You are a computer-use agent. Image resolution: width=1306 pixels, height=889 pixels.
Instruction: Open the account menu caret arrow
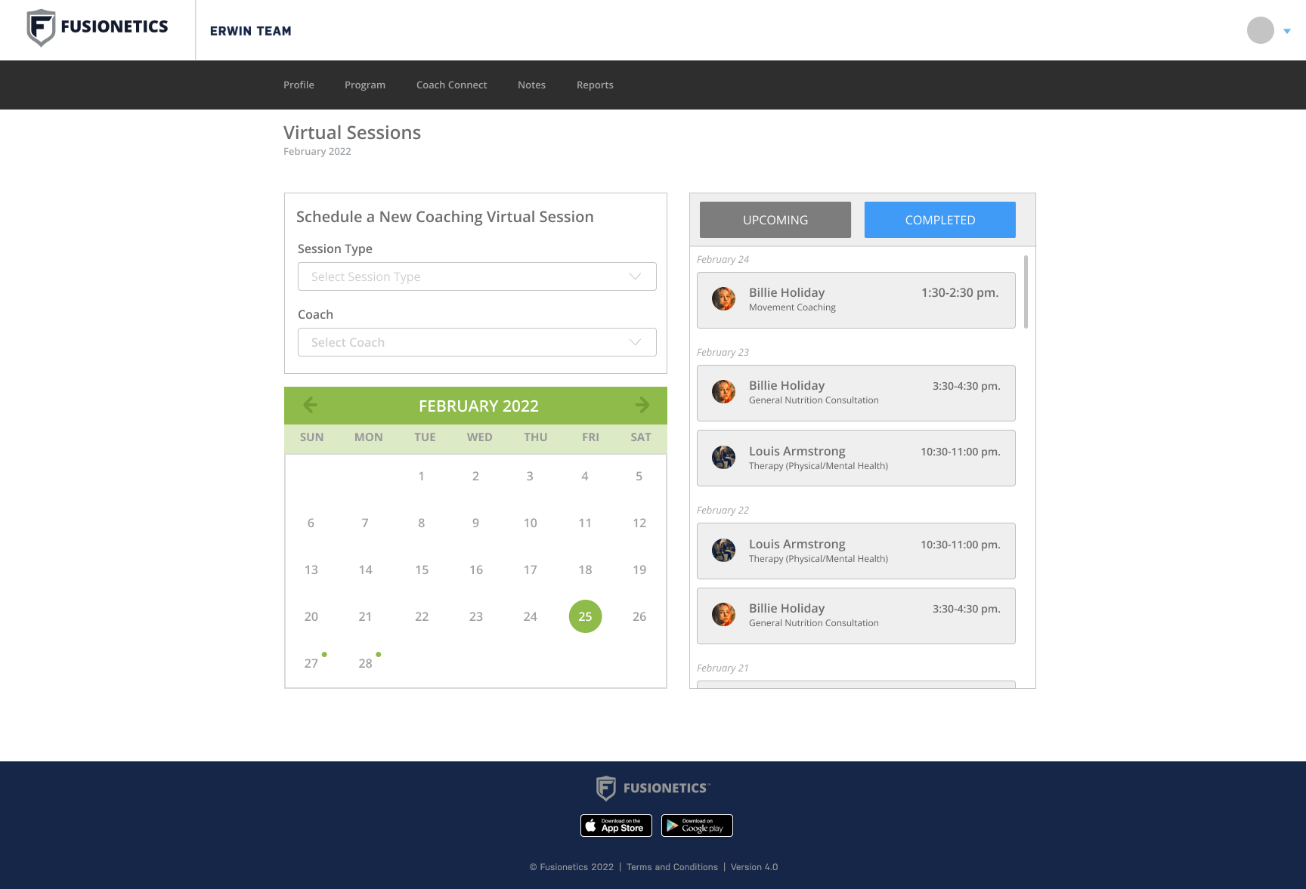1287,31
